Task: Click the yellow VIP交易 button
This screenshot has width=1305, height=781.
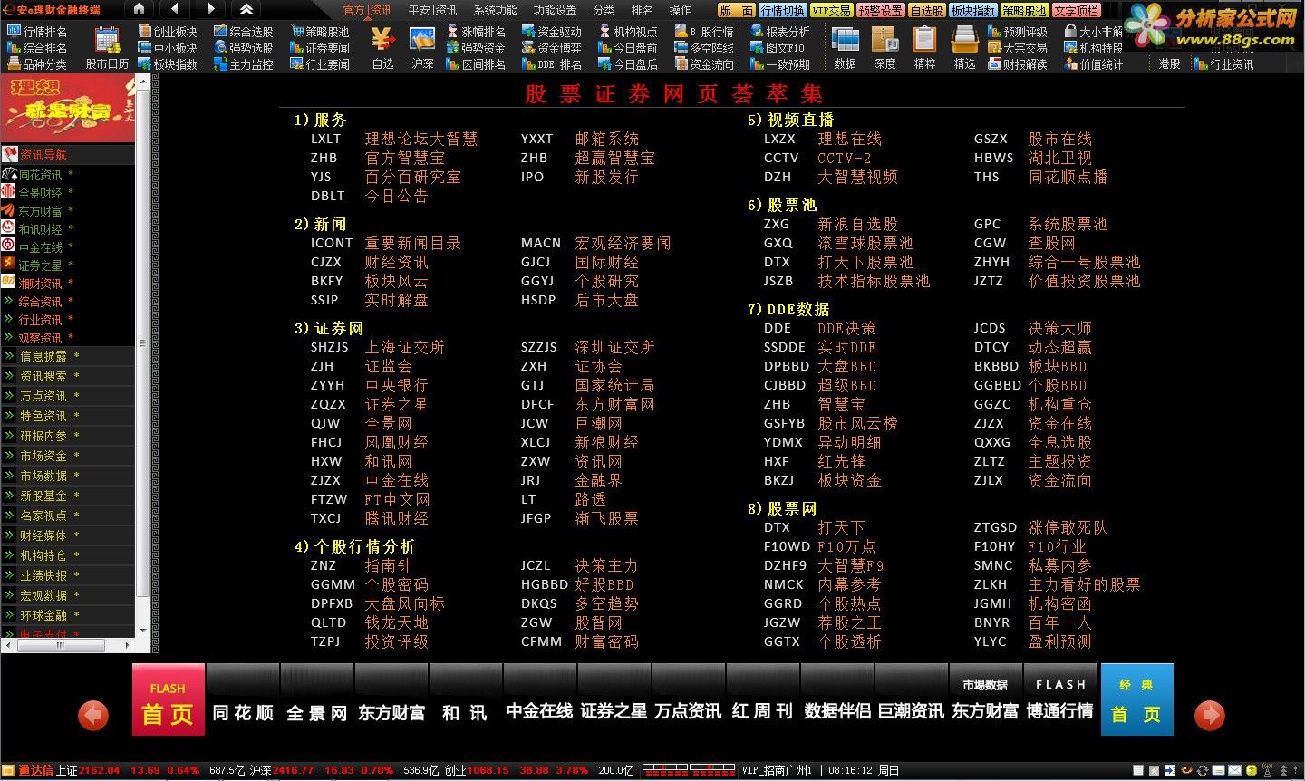Action: coord(832,11)
